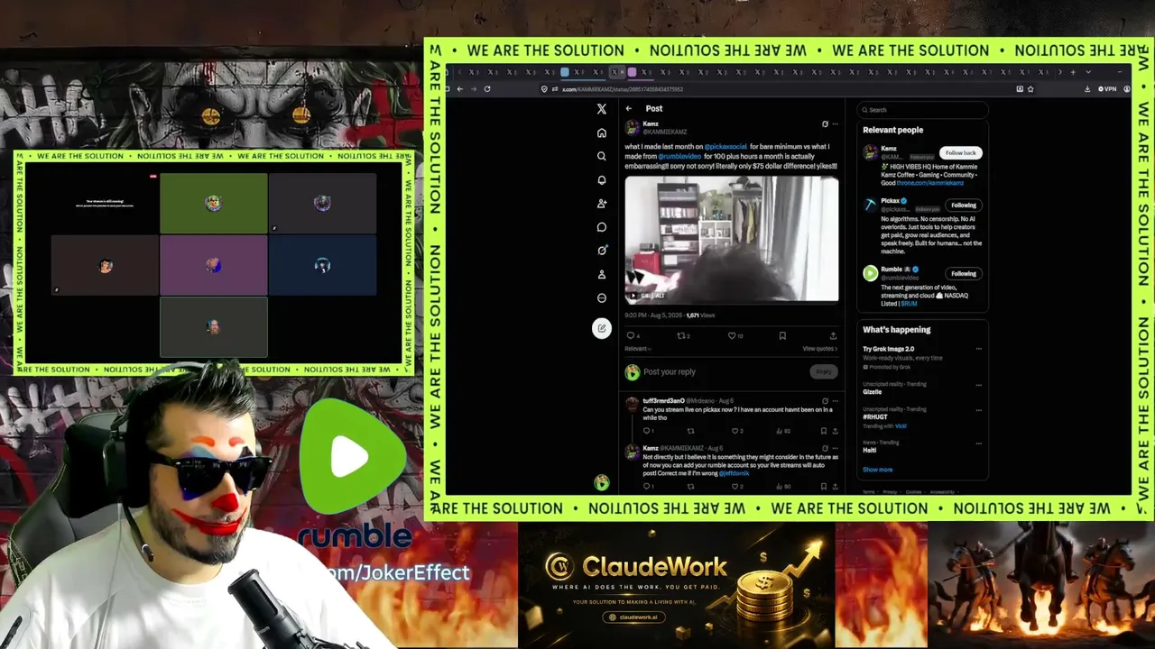Bookmark the main post
This screenshot has width=1155, height=649.
tap(782, 336)
